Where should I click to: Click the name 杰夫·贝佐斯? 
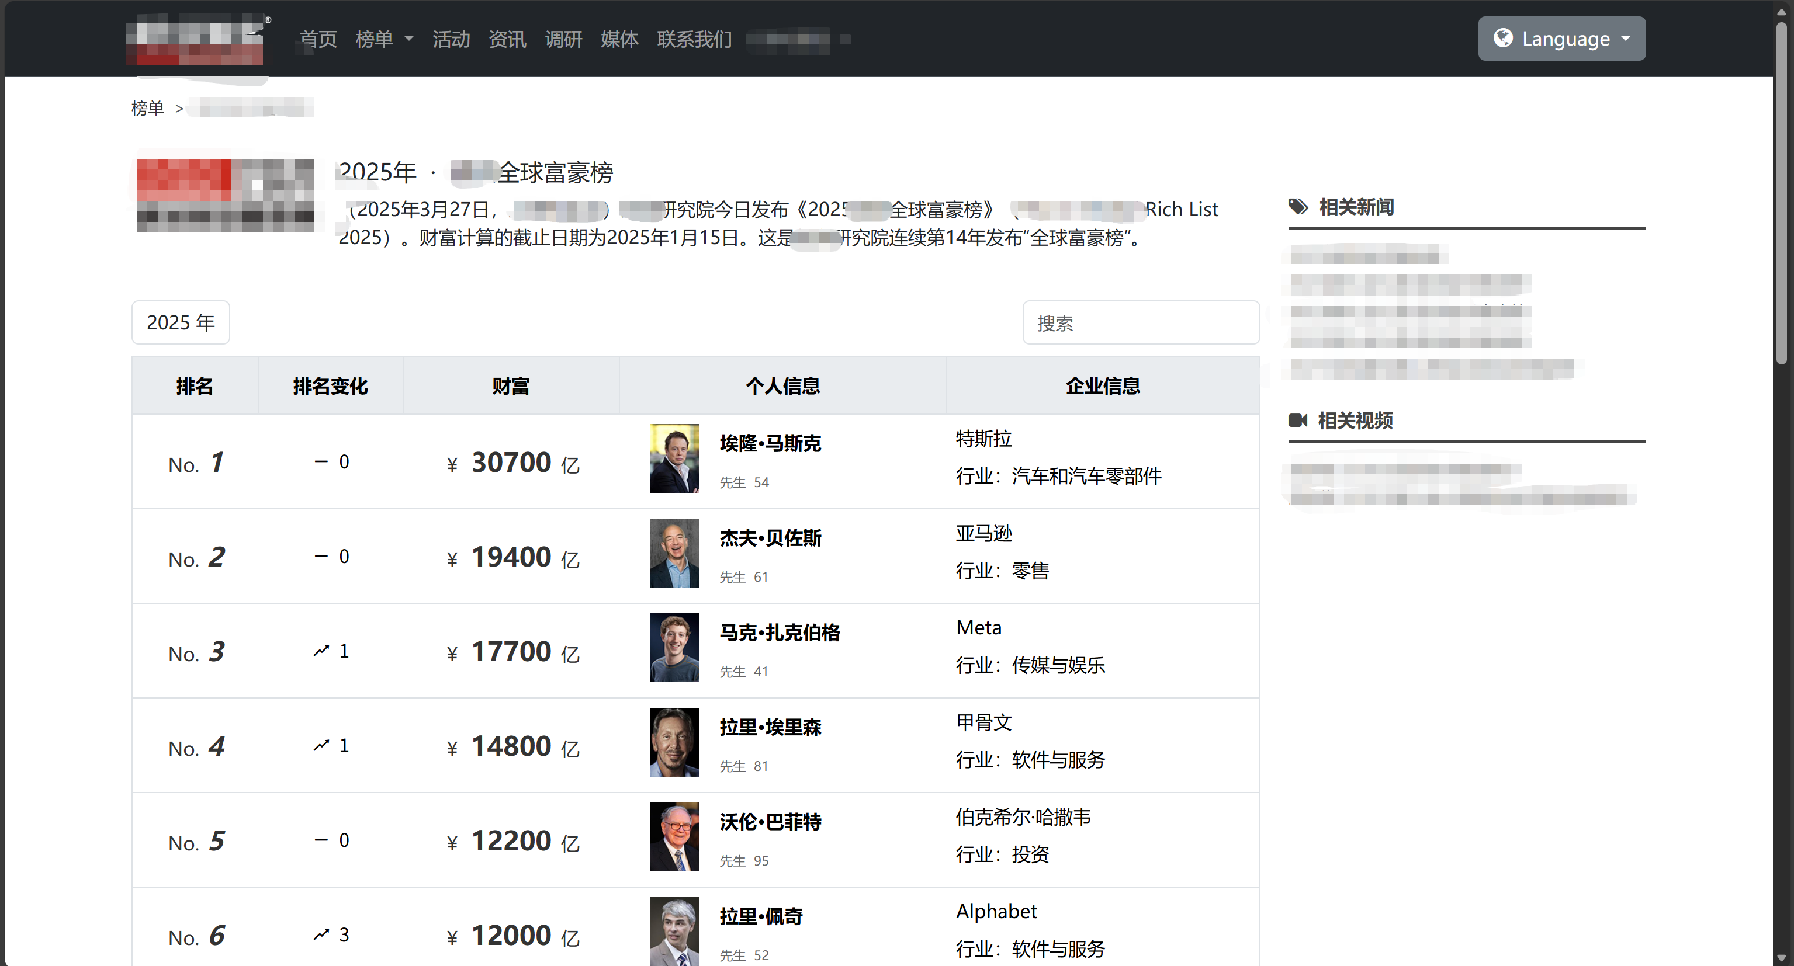(x=770, y=538)
